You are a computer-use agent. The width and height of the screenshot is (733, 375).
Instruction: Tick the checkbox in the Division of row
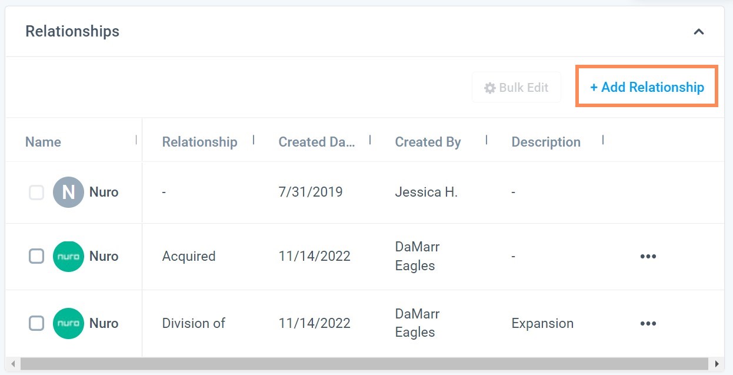[x=36, y=323]
